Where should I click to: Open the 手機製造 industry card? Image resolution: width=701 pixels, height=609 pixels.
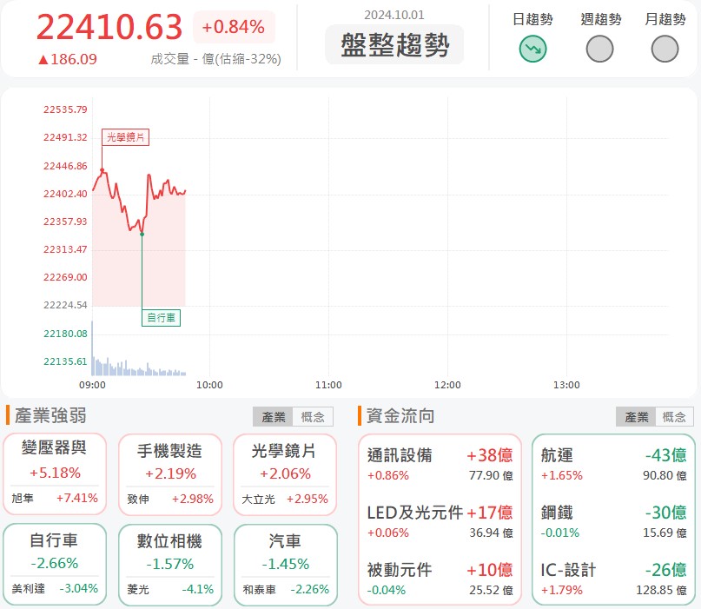tap(170, 474)
